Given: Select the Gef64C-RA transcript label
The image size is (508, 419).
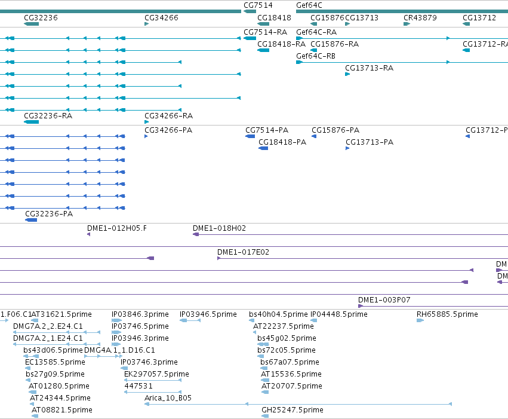Looking at the screenshot, I should click(x=316, y=32).
